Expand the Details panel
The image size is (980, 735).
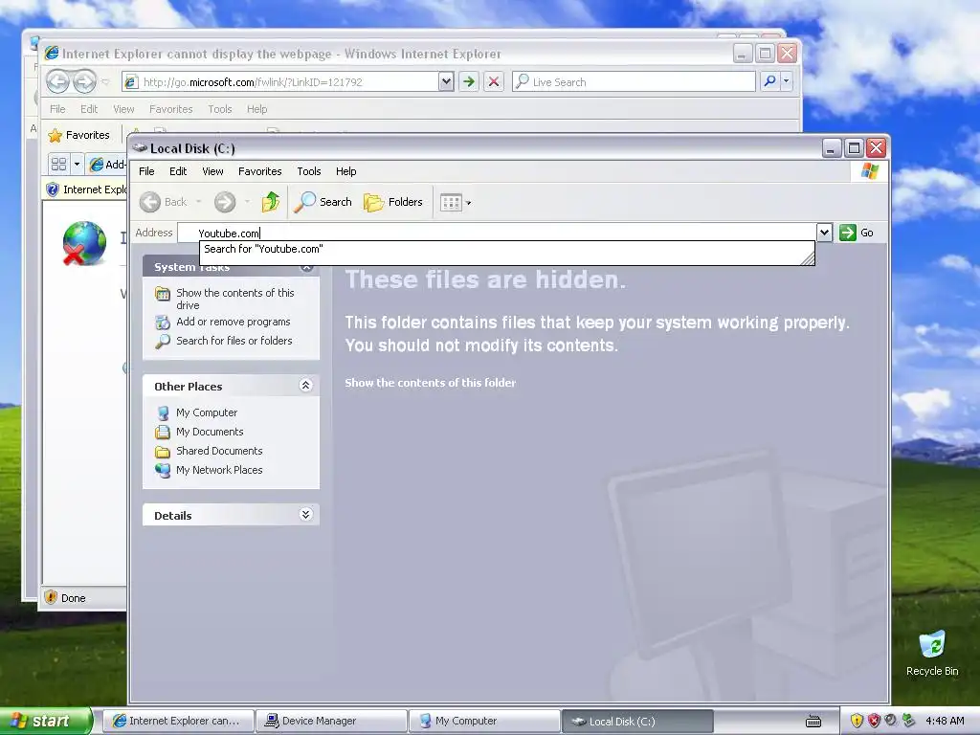(x=305, y=514)
